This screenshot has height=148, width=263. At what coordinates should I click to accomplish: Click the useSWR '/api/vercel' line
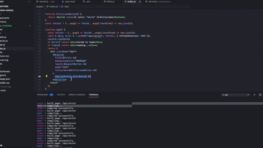pyautogui.click(x=99, y=36)
